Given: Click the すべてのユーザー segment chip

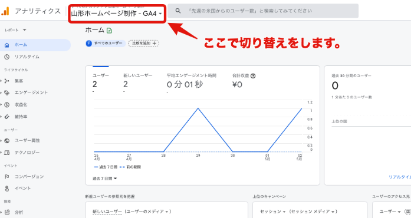Looking at the screenshot, I should coord(106,43).
